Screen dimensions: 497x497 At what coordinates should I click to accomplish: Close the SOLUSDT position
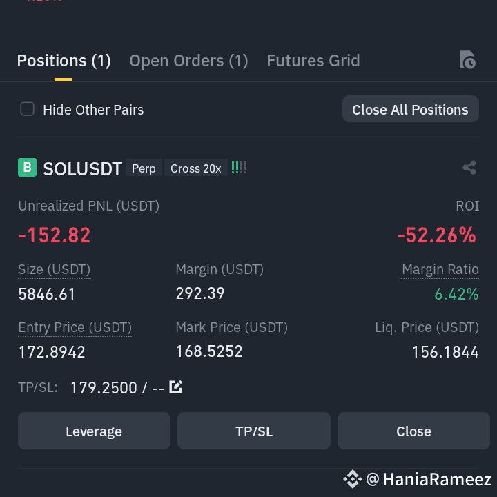[x=413, y=431]
